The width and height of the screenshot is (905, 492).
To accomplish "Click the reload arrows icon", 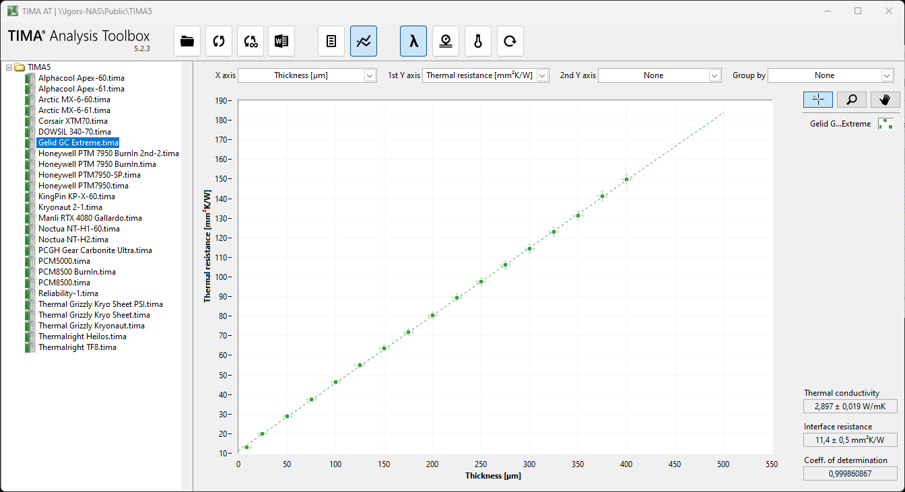I will (220, 41).
